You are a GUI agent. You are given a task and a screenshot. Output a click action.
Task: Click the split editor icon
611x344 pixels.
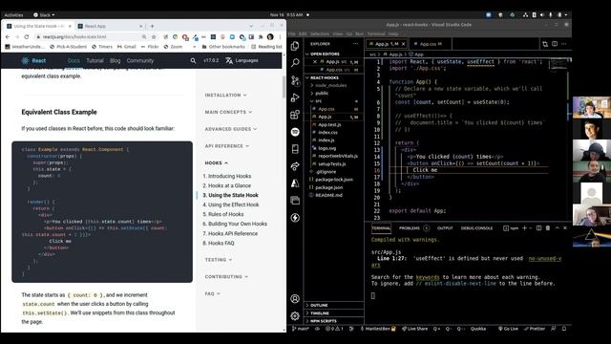pyautogui.click(x=555, y=44)
